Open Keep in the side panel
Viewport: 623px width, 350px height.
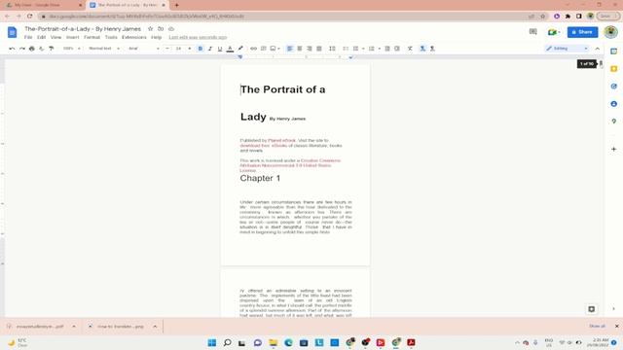point(614,69)
